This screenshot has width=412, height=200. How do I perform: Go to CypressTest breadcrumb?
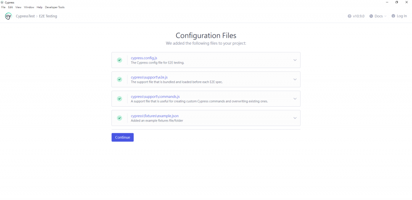pyautogui.click(x=25, y=16)
